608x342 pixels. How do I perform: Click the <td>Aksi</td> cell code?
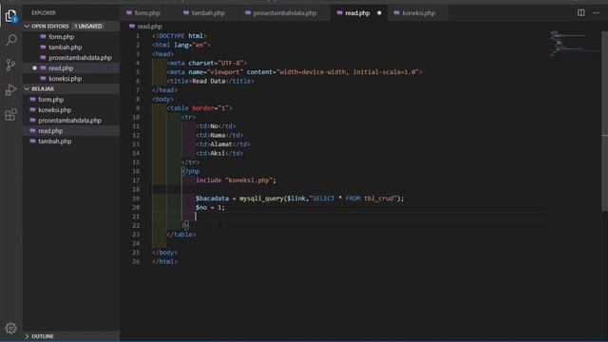click(219, 153)
